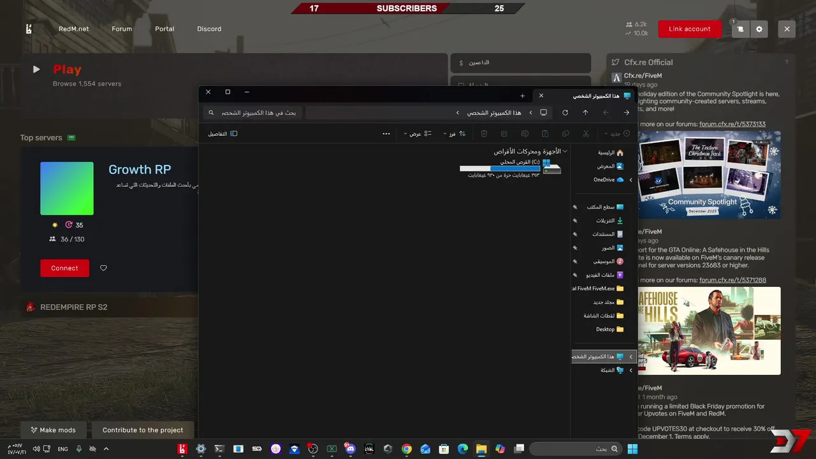816x459 pixels.
Task: Expand the الشبكة (Network) sidebar chevron
Action: pyautogui.click(x=631, y=370)
